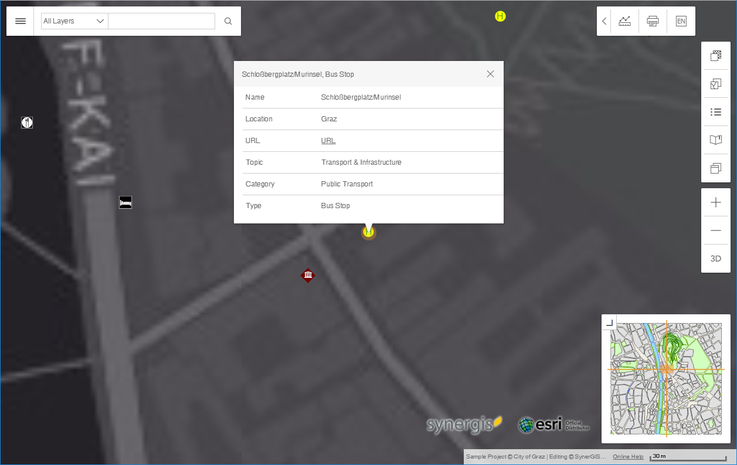Screen dimensions: 737x465
Task: Open the URL link in the popup
Action: coord(328,141)
